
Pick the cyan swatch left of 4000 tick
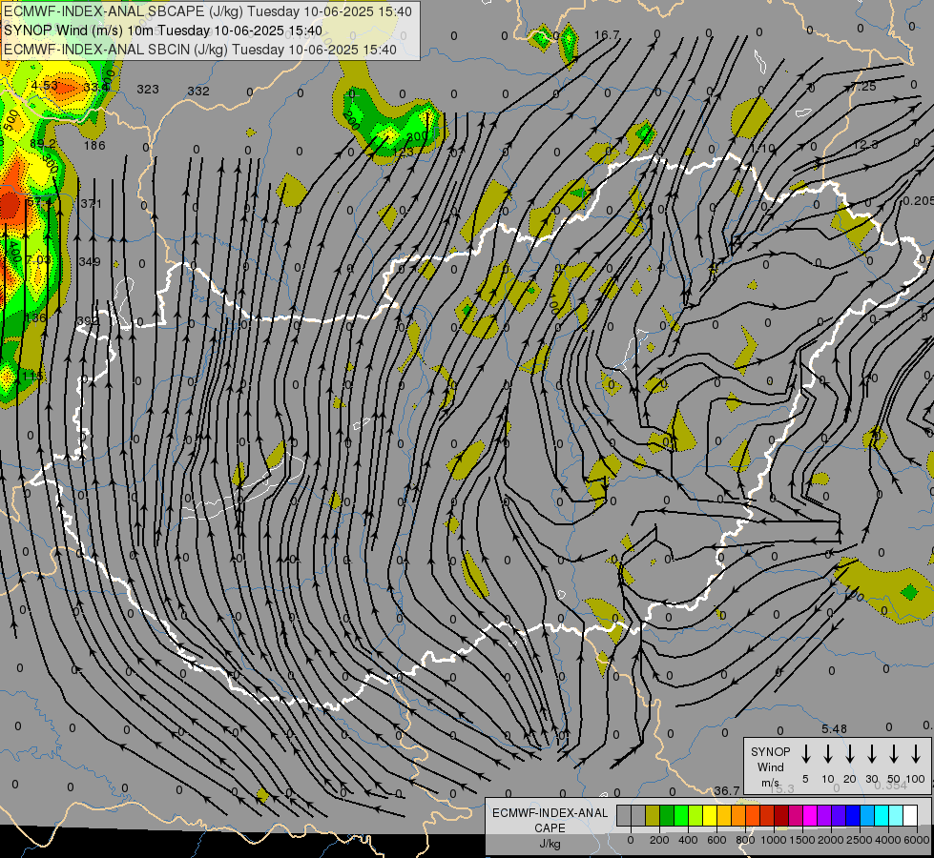coord(881,816)
